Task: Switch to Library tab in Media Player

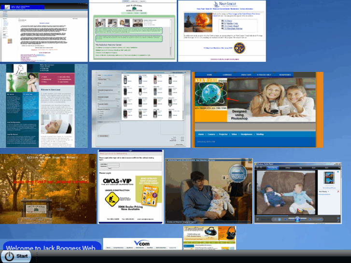Action: [x=288, y=167]
